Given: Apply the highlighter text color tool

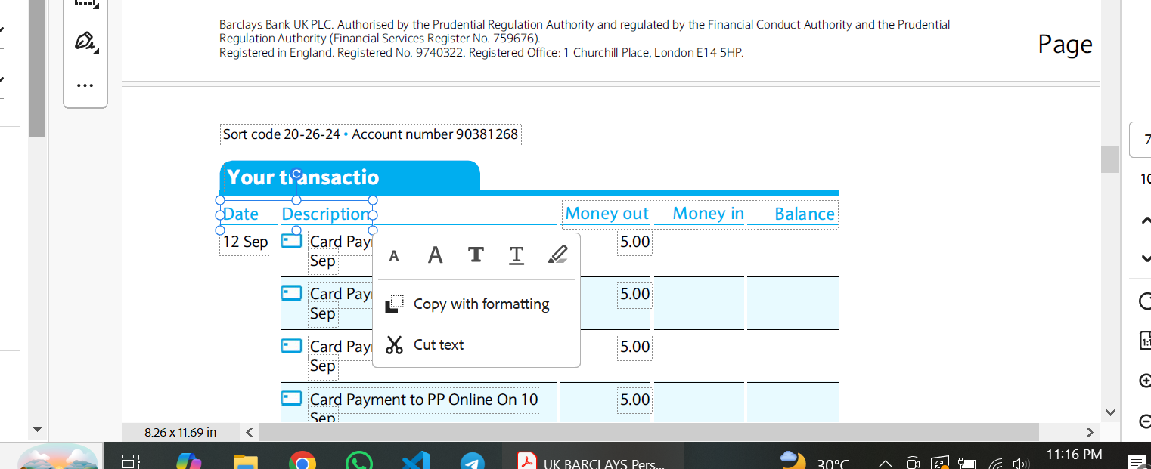Looking at the screenshot, I should coord(557,255).
